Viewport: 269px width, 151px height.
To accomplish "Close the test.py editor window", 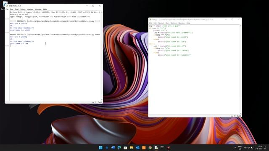I will [x=239, y=20].
